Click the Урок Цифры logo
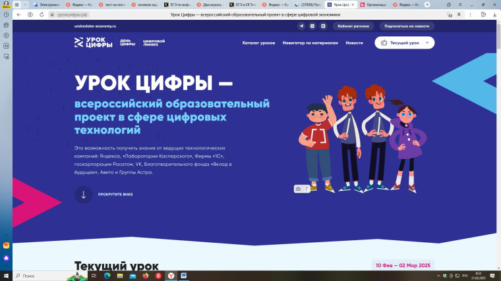The height and width of the screenshot is (281, 501). (94, 42)
